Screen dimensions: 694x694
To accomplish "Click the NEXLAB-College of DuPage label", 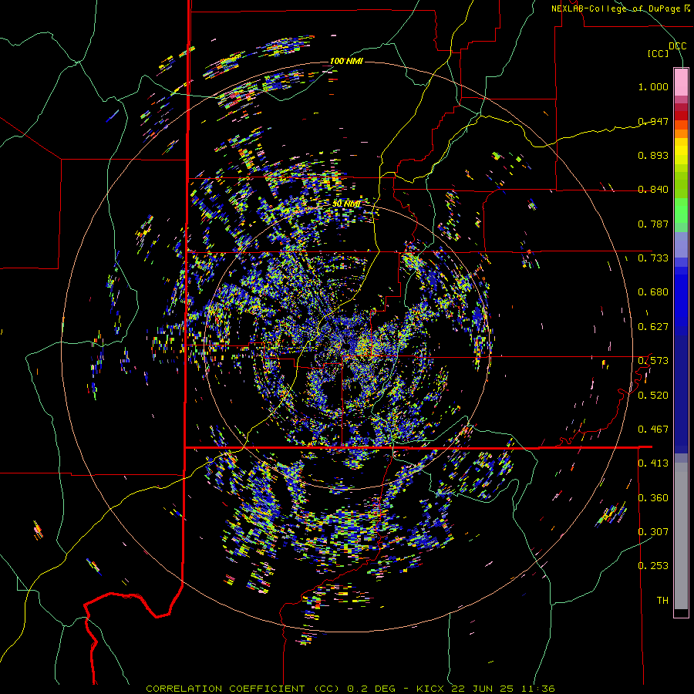I will tap(617, 8).
